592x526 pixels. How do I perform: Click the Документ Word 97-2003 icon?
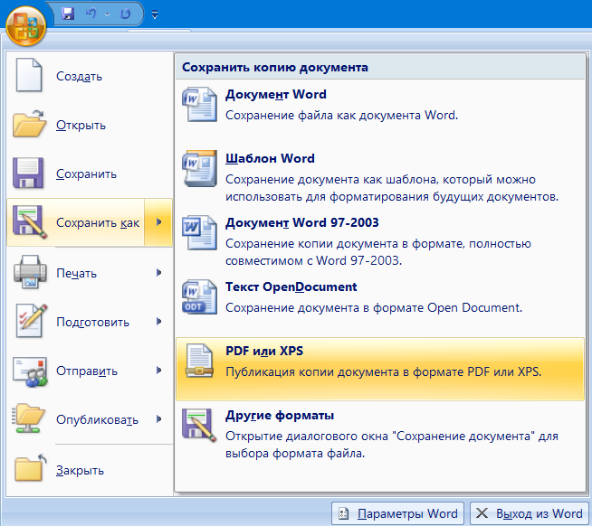199,232
